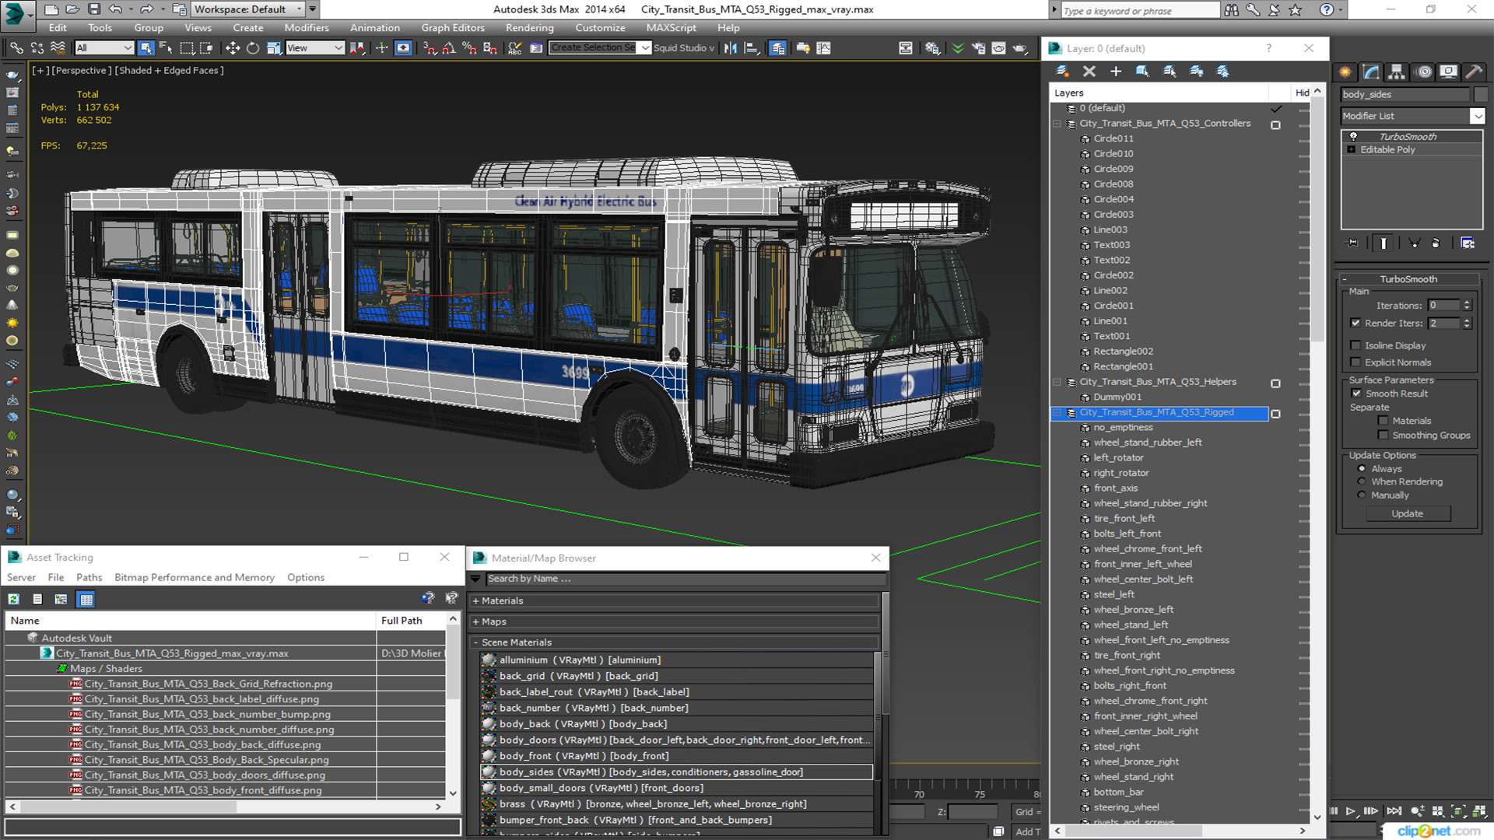Open Bitmap Performance and Memory menu
This screenshot has height=840, width=1494.
[195, 577]
